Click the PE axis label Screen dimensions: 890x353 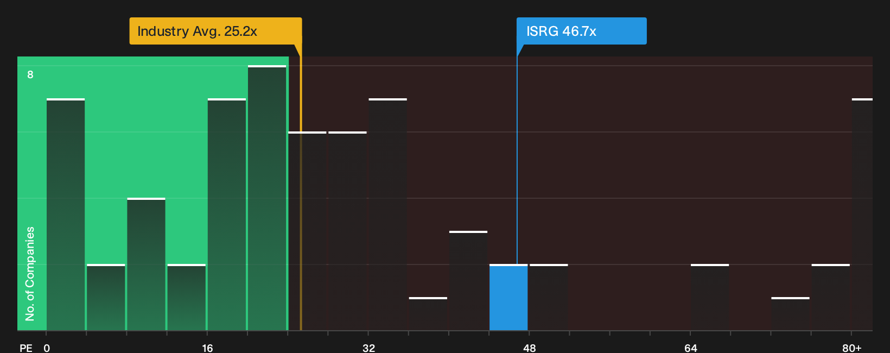pos(26,348)
